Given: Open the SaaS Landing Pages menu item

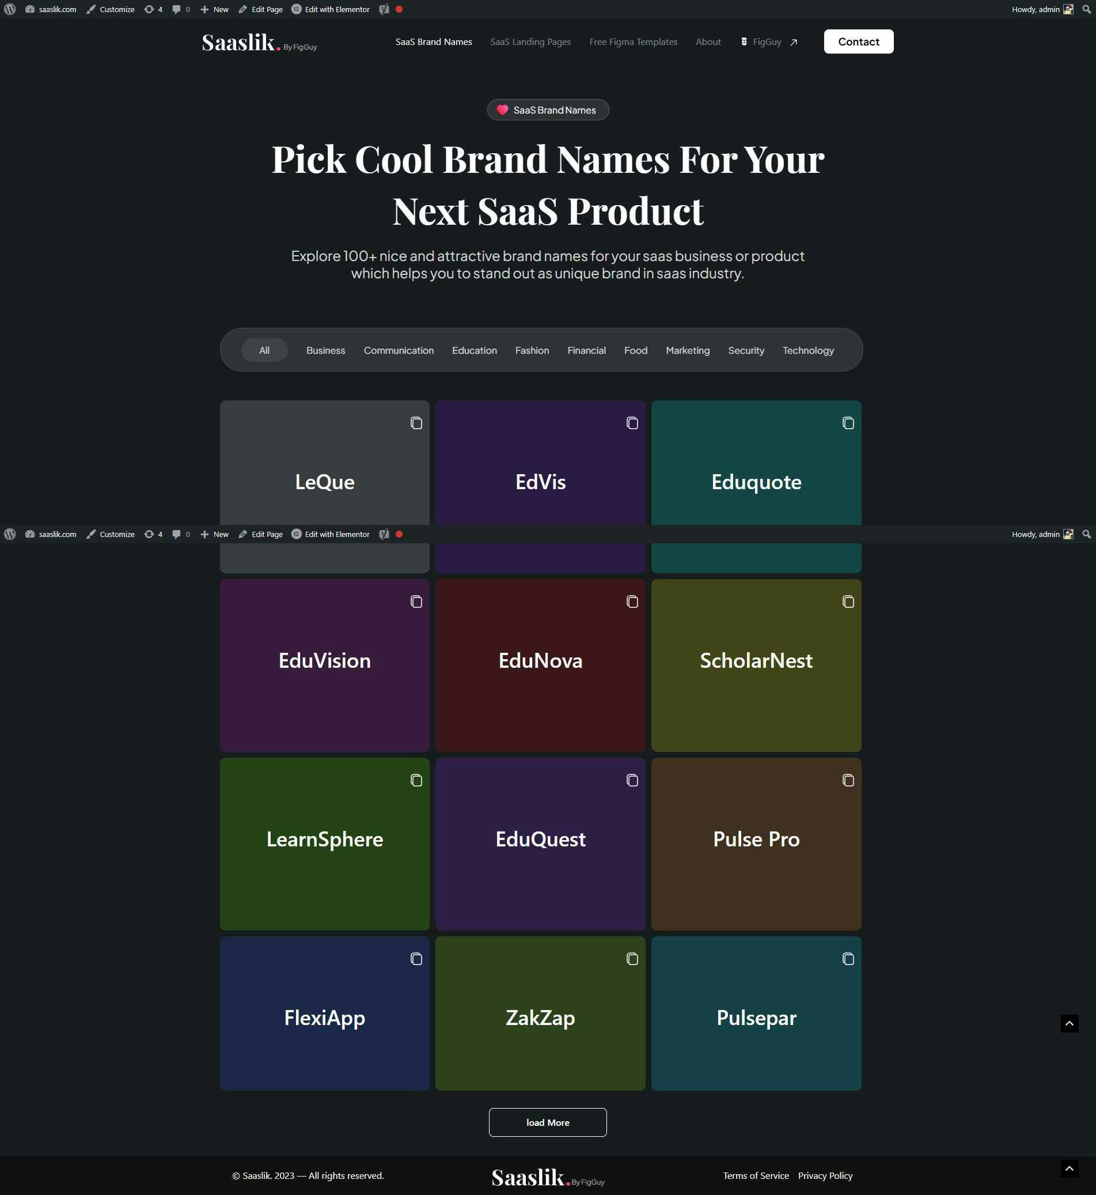Looking at the screenshot, I should pyautogui.click(x=530, y=41).
